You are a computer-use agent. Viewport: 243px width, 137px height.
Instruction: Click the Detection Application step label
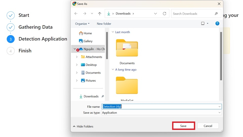tap(43, 39)
